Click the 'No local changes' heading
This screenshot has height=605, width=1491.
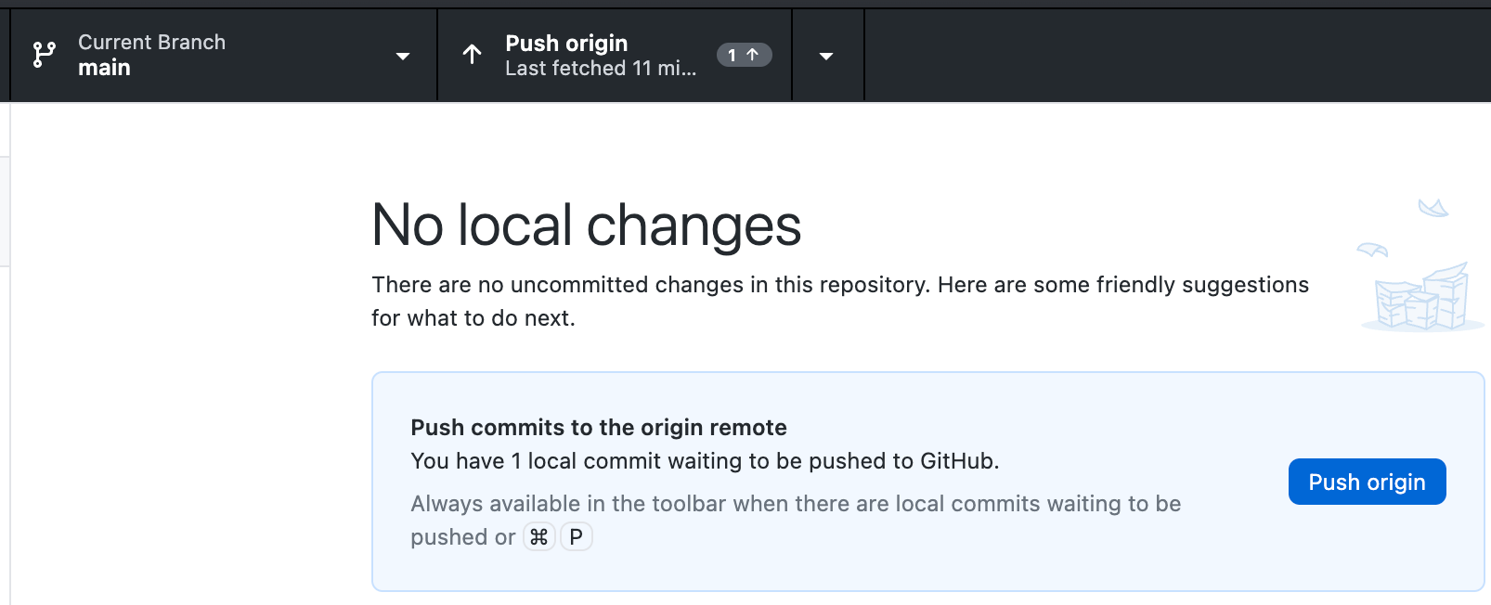click(x=586, y=225)
